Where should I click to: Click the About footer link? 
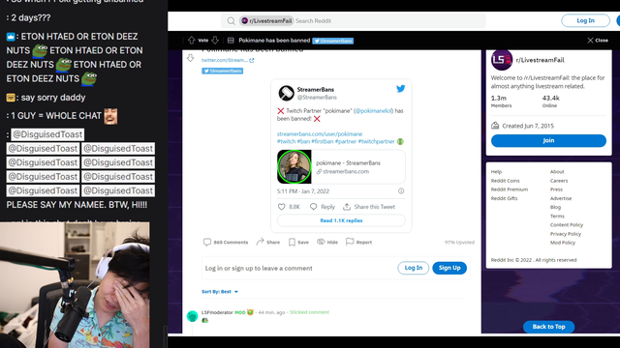557,172
